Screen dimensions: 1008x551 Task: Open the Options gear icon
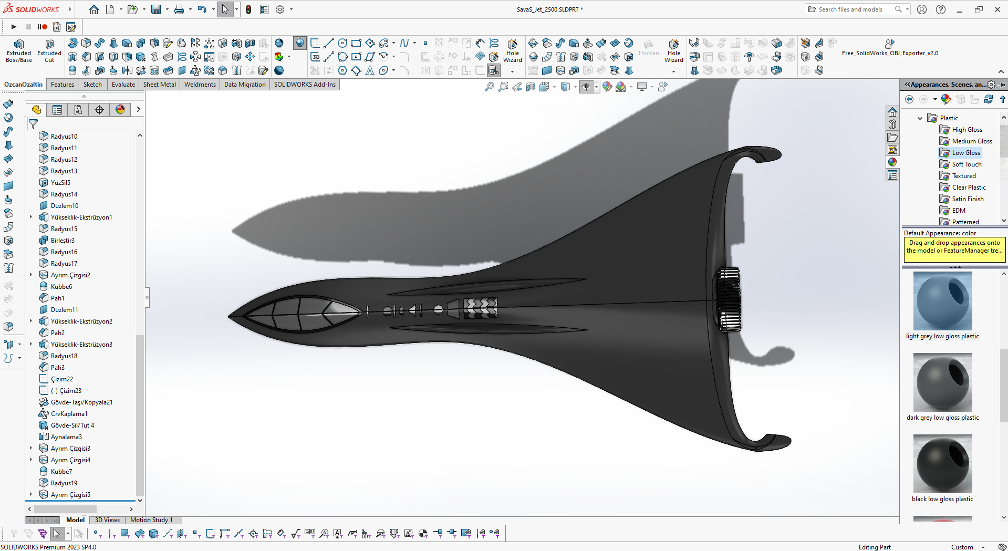tap(280, 9)
